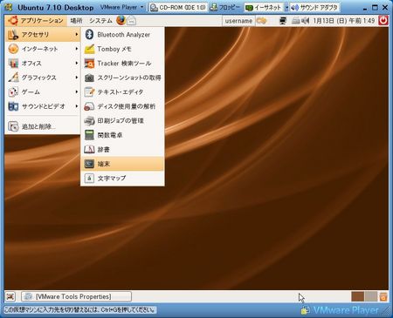Click the print job manager printer icon
Image resolution: width=393 pixels, height=318 pixels.
point(89,121)
